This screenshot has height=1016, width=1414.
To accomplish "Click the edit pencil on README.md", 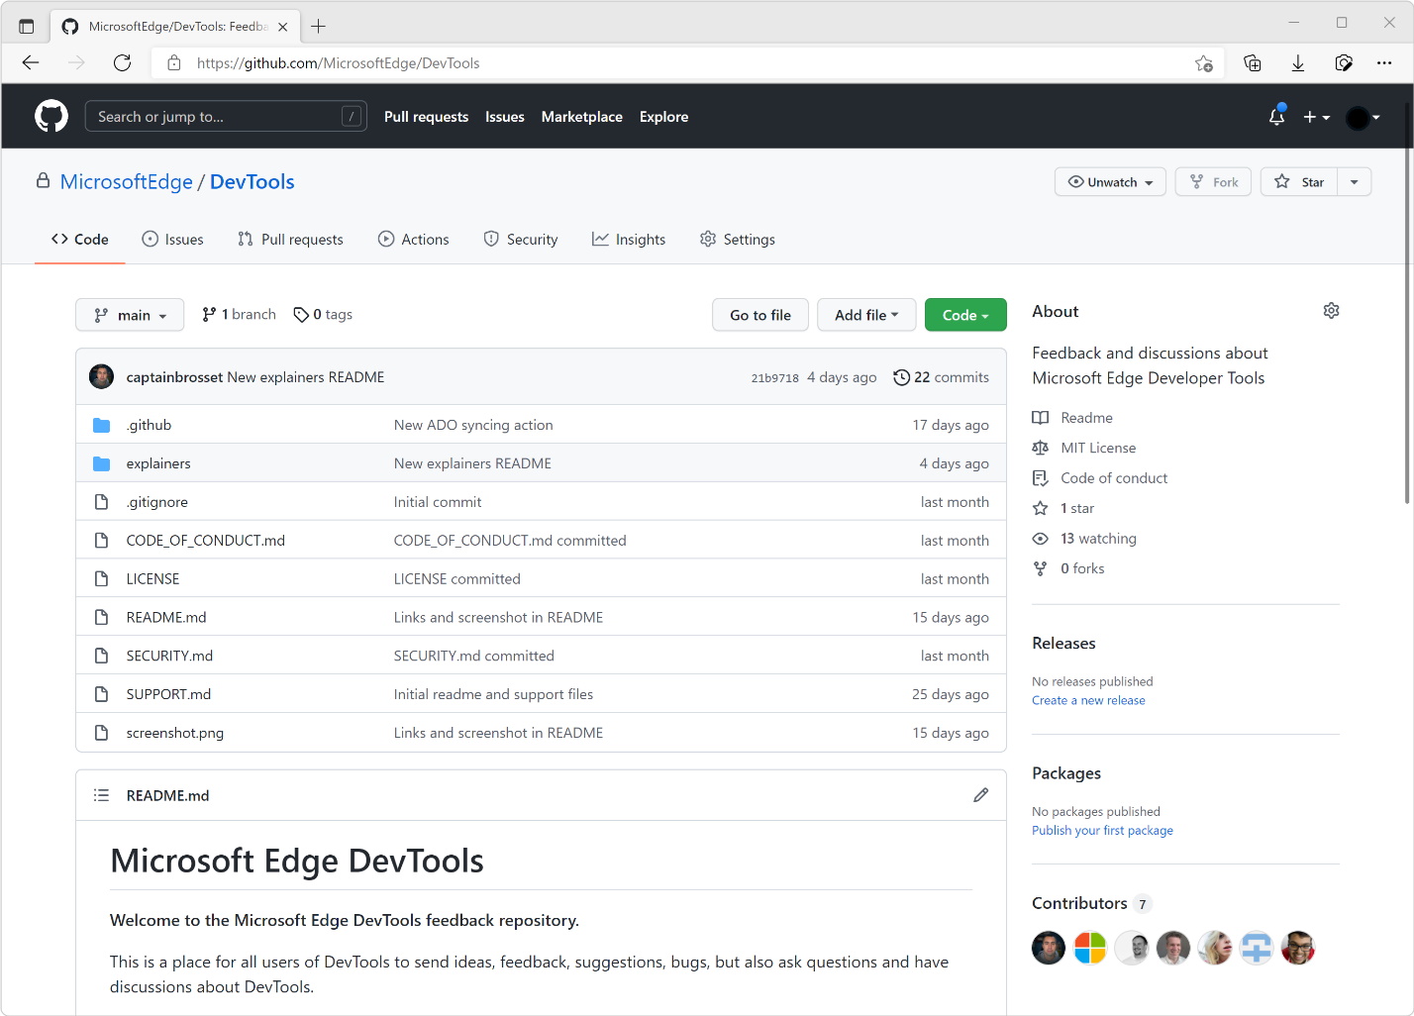I will [x=980, y=795].
